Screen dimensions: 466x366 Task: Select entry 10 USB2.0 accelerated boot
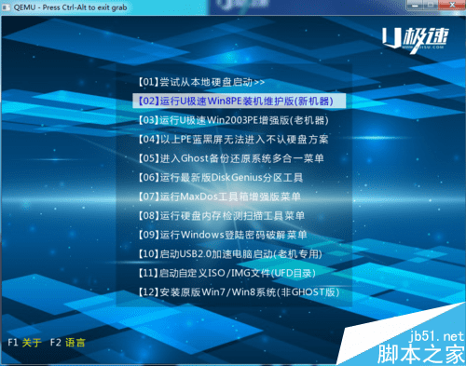pos(230,254)
